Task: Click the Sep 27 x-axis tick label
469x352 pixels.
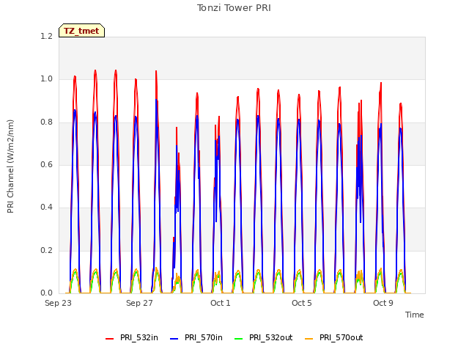Action: click(139, 303)
